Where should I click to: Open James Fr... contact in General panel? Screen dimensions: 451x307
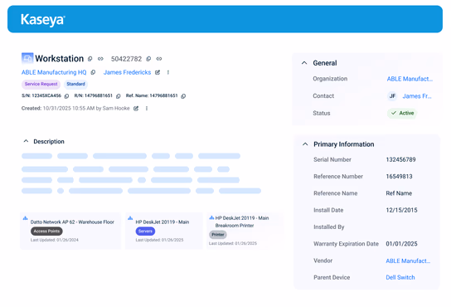417,96
